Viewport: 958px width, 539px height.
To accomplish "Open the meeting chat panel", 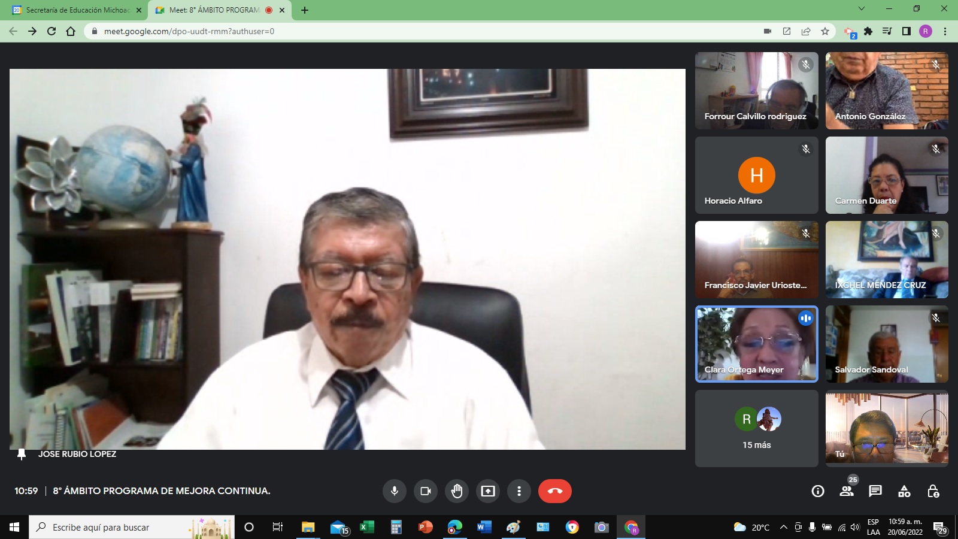I will click(x=875, y=491).
